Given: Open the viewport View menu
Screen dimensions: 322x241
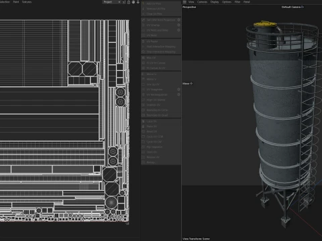Looking at the screenshot, I should tap(191, 2).
